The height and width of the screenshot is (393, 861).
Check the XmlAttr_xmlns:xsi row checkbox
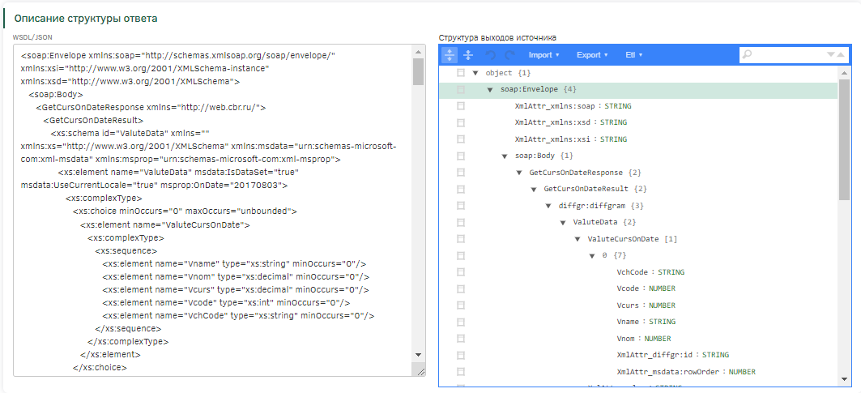point(461,139)
